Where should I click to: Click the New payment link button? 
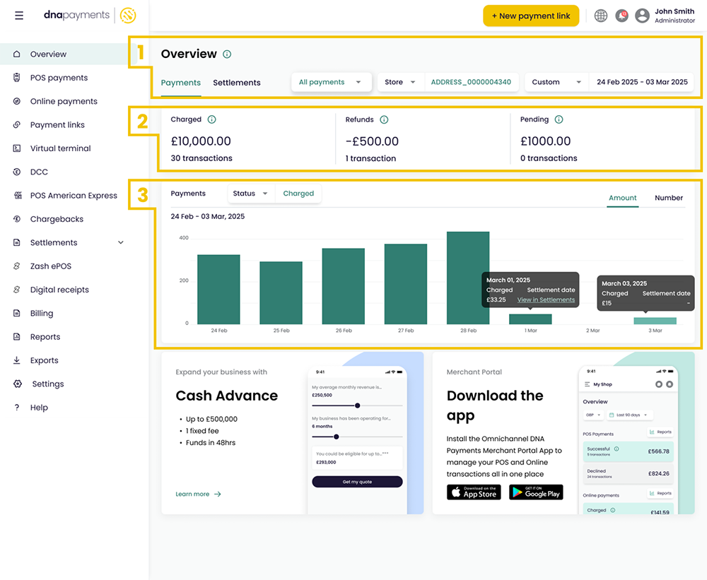[530, 16]
